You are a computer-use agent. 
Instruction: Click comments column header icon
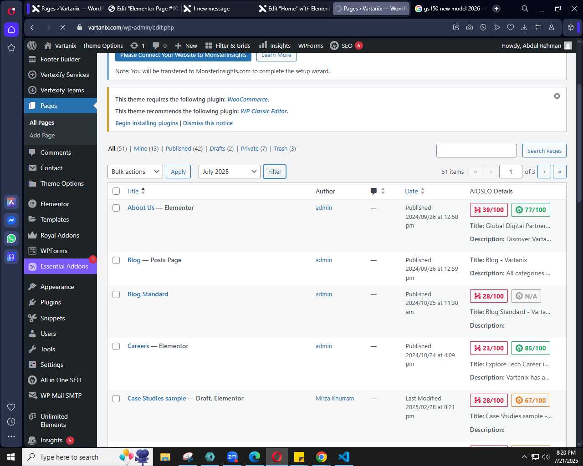click(x=373, y=191)
